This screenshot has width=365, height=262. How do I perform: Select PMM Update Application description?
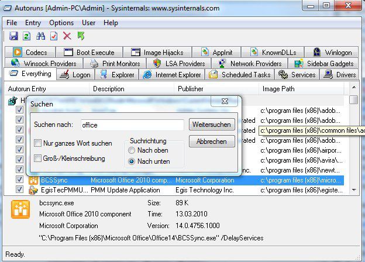125,190
